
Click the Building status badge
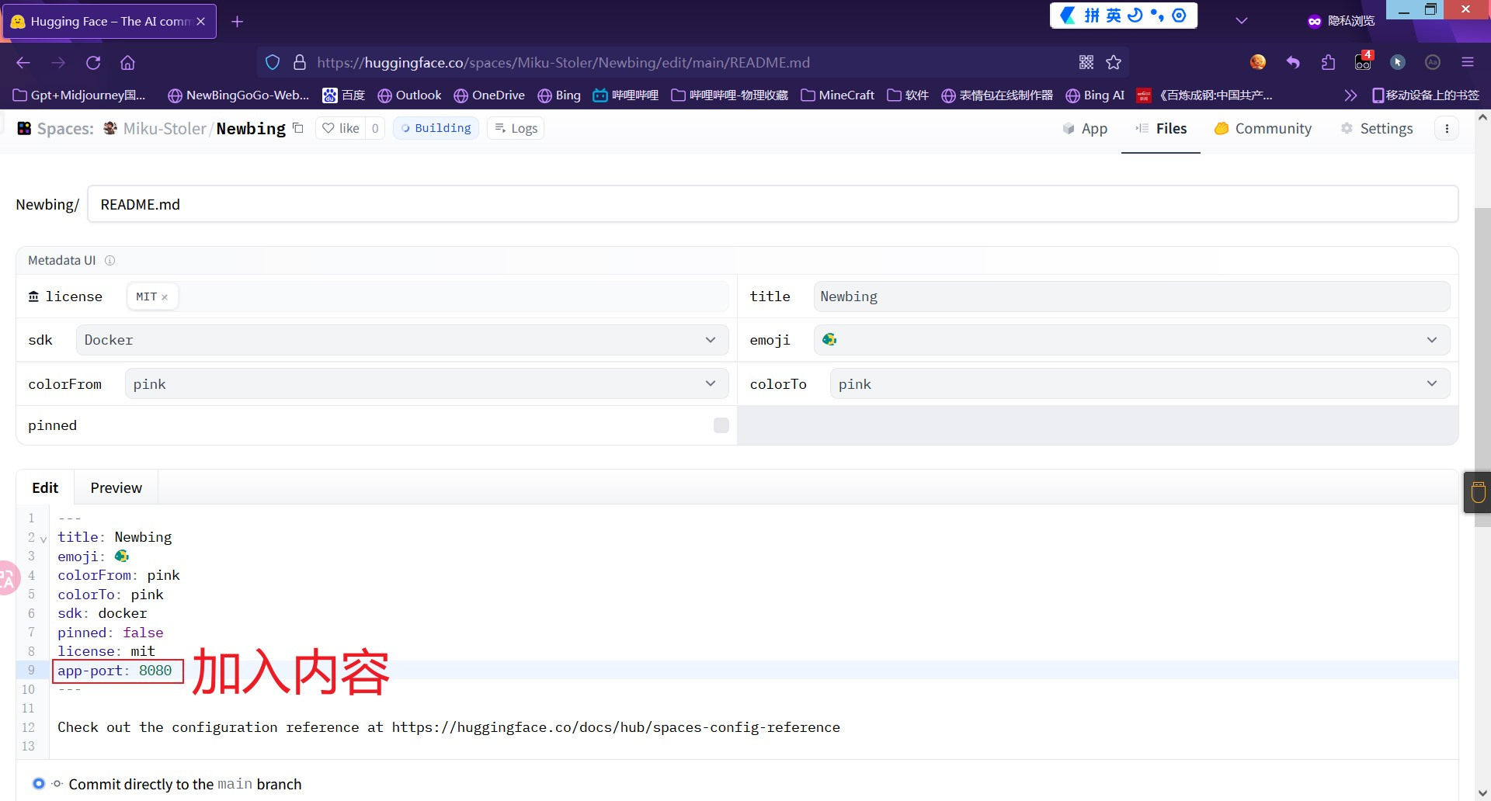pos(436,128)
